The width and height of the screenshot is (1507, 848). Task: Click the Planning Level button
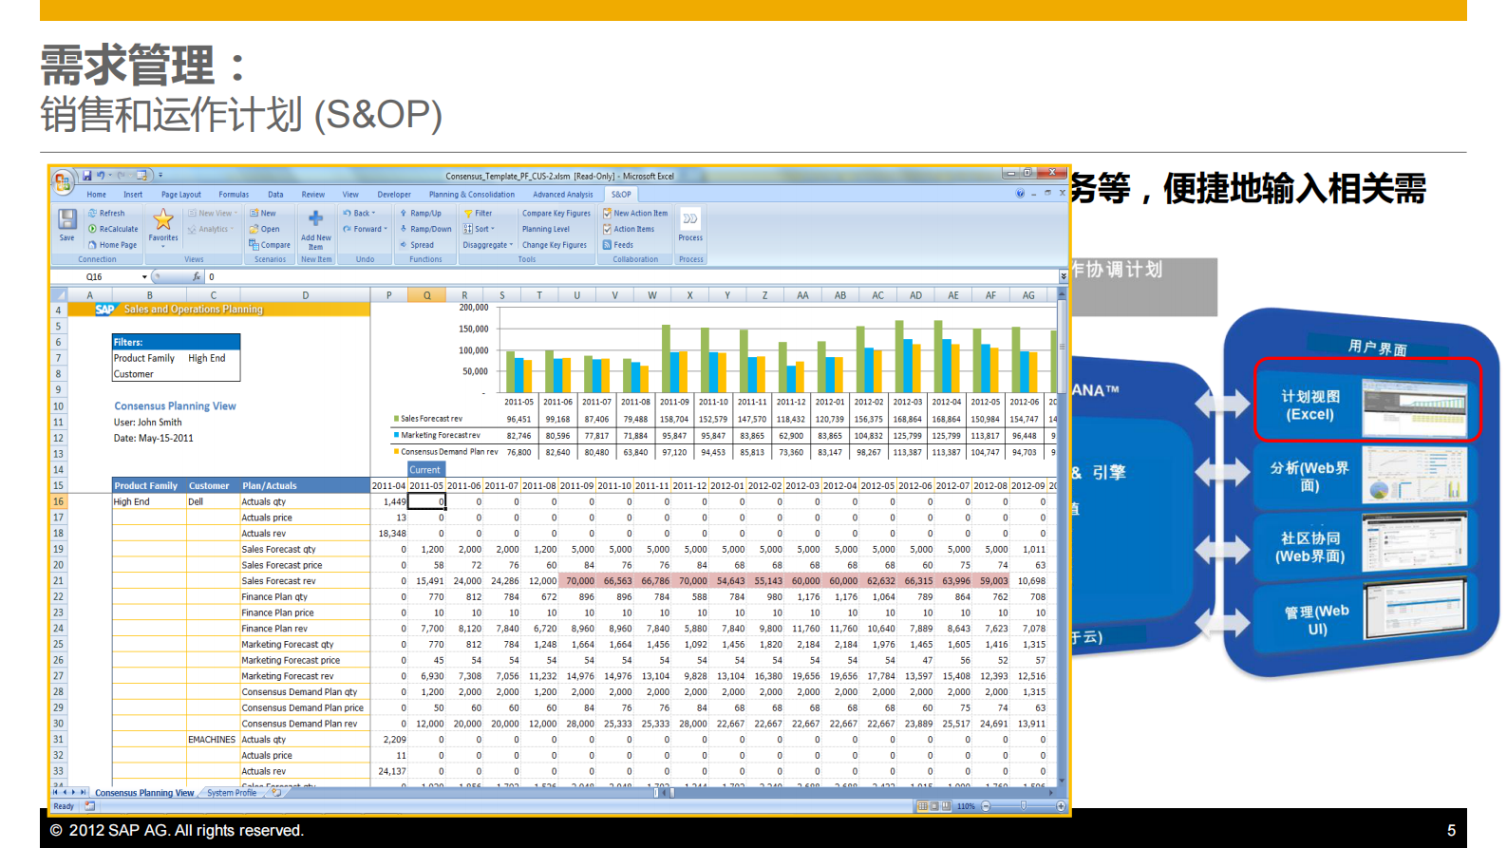pos(546,229)
